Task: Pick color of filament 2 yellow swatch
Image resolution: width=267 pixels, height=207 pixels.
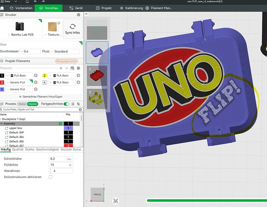Action: tap(44, 75)
